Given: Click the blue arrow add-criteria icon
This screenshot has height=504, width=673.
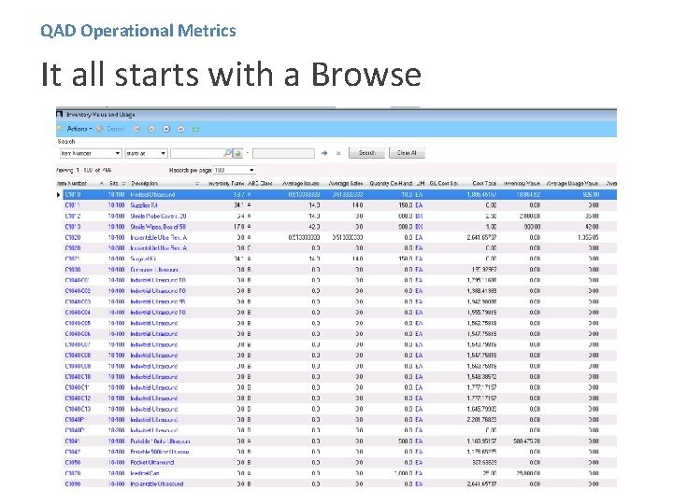Looking at the screenshot, I should (324, 153).
